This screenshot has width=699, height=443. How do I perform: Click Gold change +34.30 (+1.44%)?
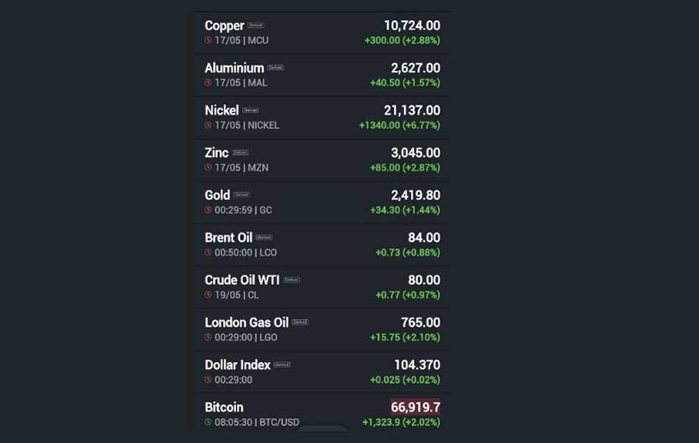(405, 210)
